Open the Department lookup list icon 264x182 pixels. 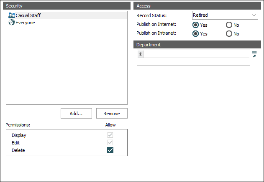(x=254, y=54)
